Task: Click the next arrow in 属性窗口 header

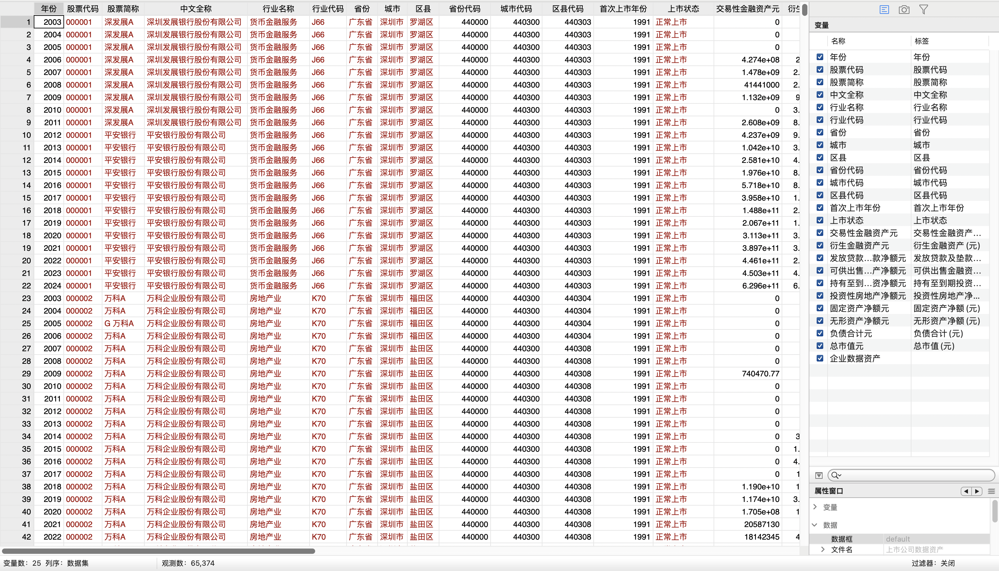Action: pos(977,491)
